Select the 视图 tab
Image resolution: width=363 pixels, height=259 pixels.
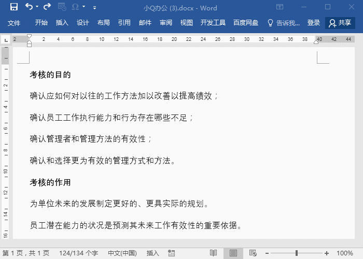point(187,23)
